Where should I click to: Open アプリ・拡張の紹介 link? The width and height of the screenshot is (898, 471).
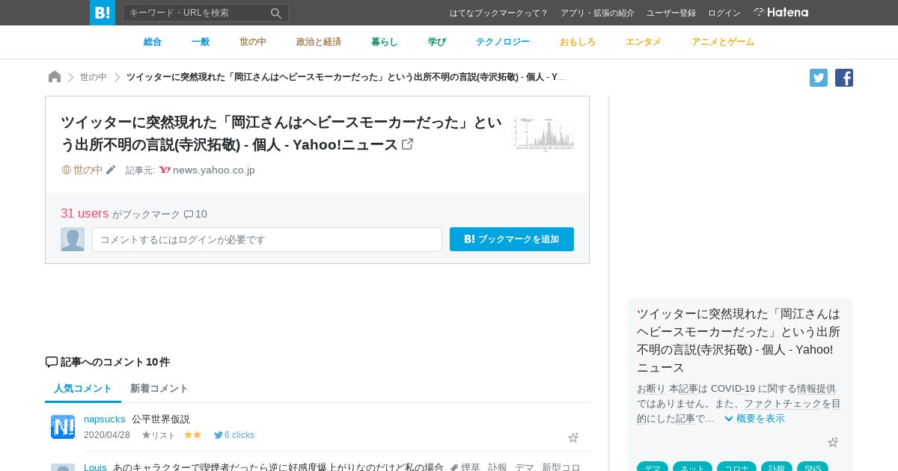tap(597, 13)
